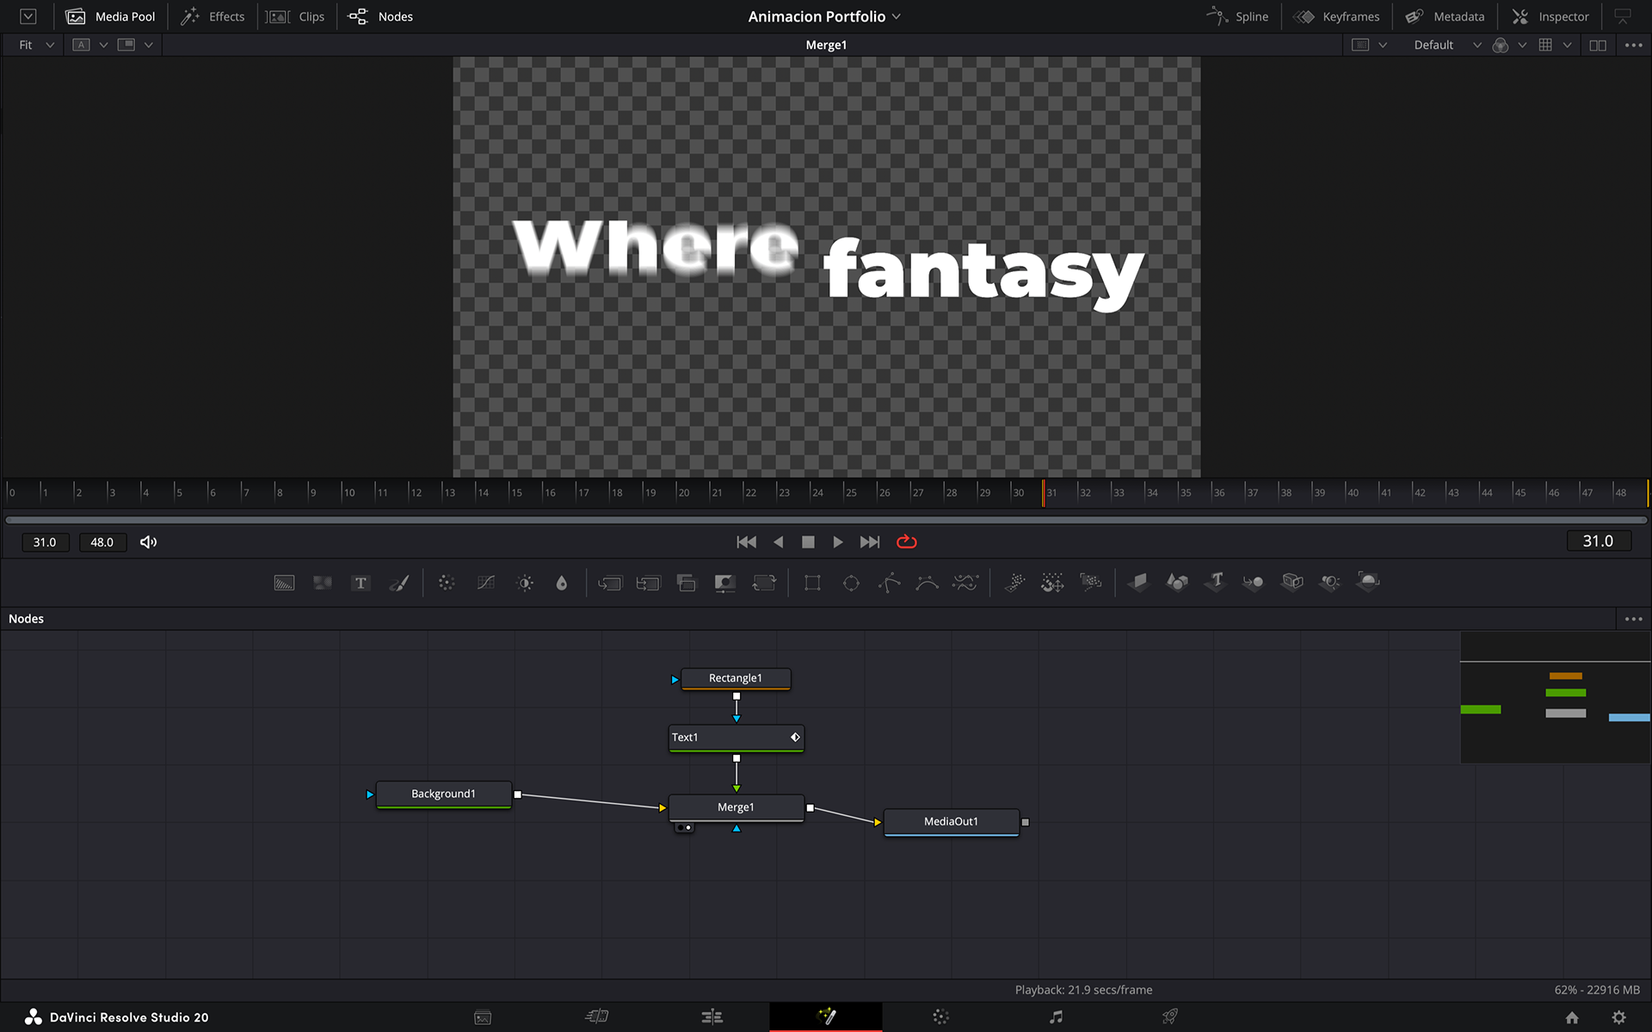Add a Rectangle mask tool
Viewport: 1652px width, 1032px height.
coord(811,583)
